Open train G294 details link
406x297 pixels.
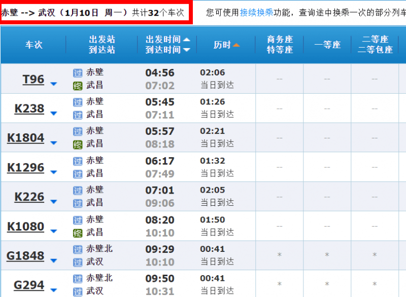[29, 285]
